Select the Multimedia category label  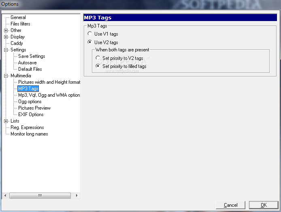[x=21, y=76]
